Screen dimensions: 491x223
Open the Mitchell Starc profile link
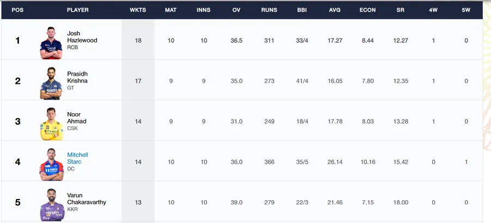click(x=78, y=158)
